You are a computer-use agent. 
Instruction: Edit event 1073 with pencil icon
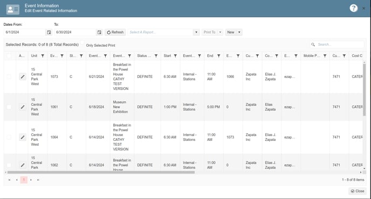coord(23,76)
